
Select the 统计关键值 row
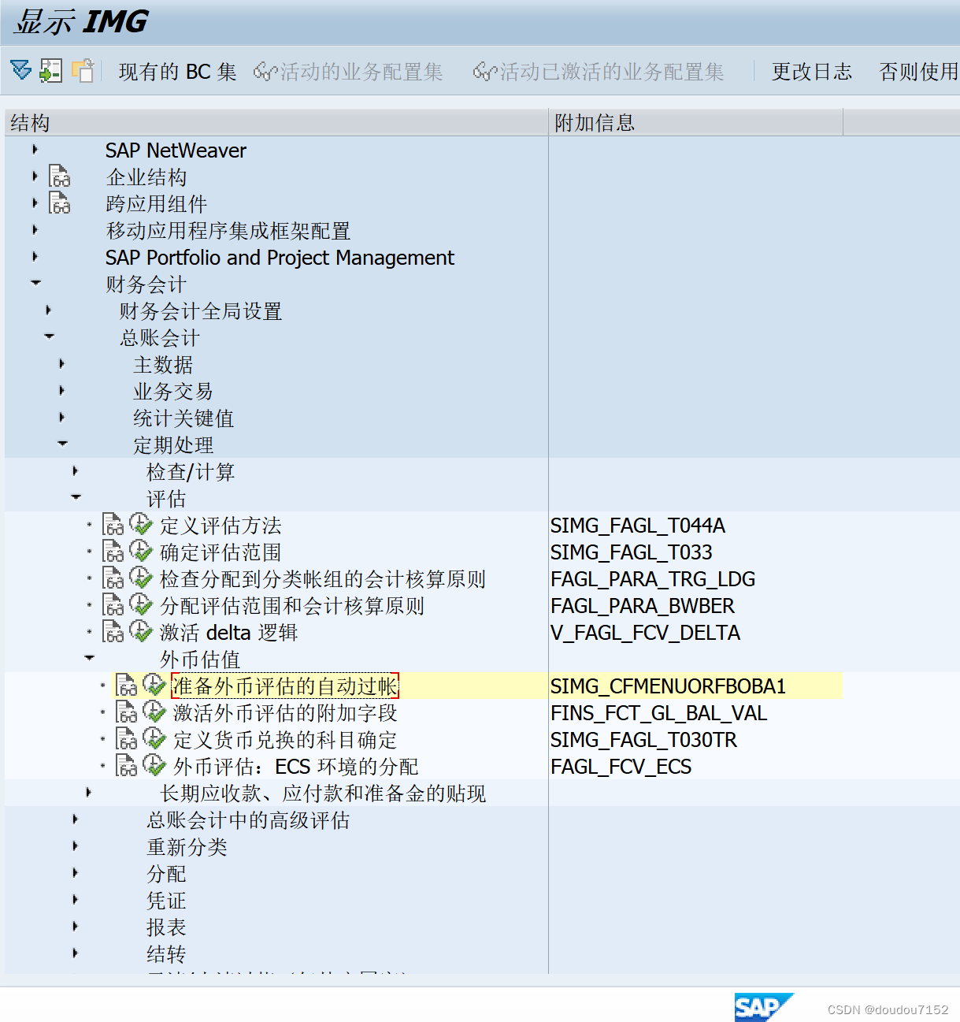pos(183,418)
